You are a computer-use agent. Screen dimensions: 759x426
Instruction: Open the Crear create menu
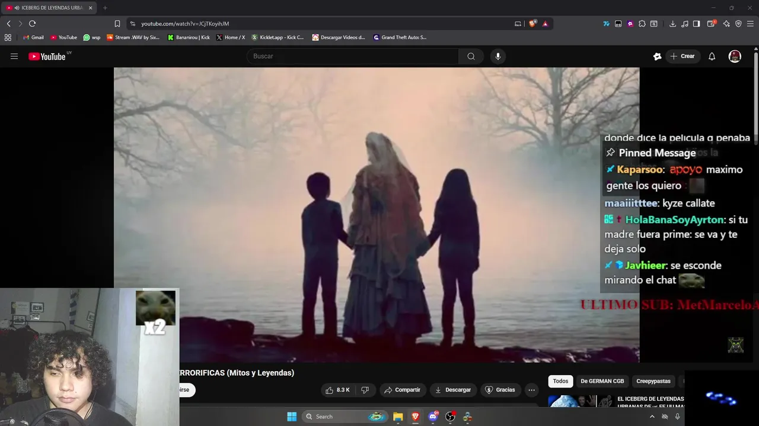(x=683, y=56)
